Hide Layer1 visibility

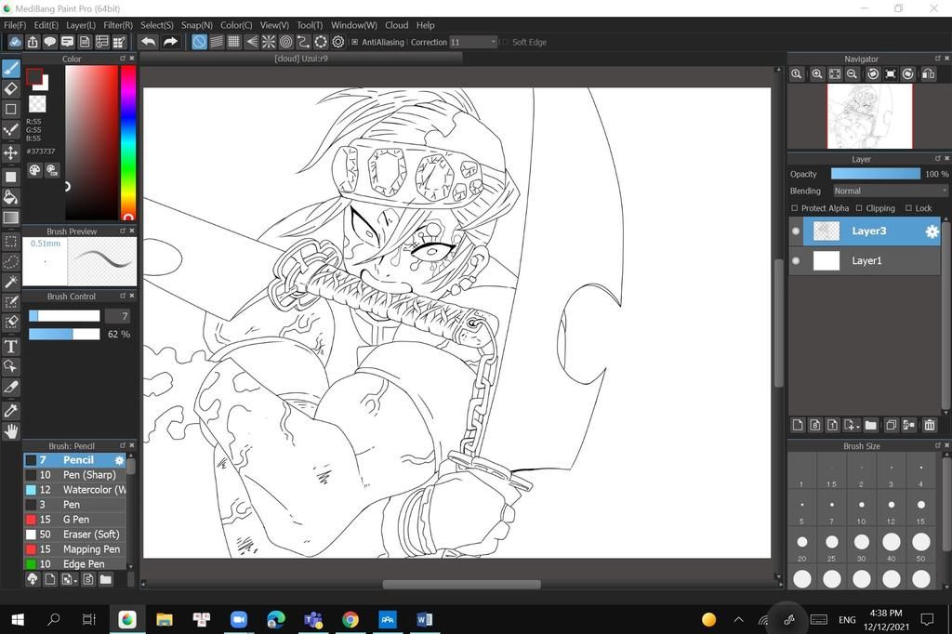(x=796, y=260)
